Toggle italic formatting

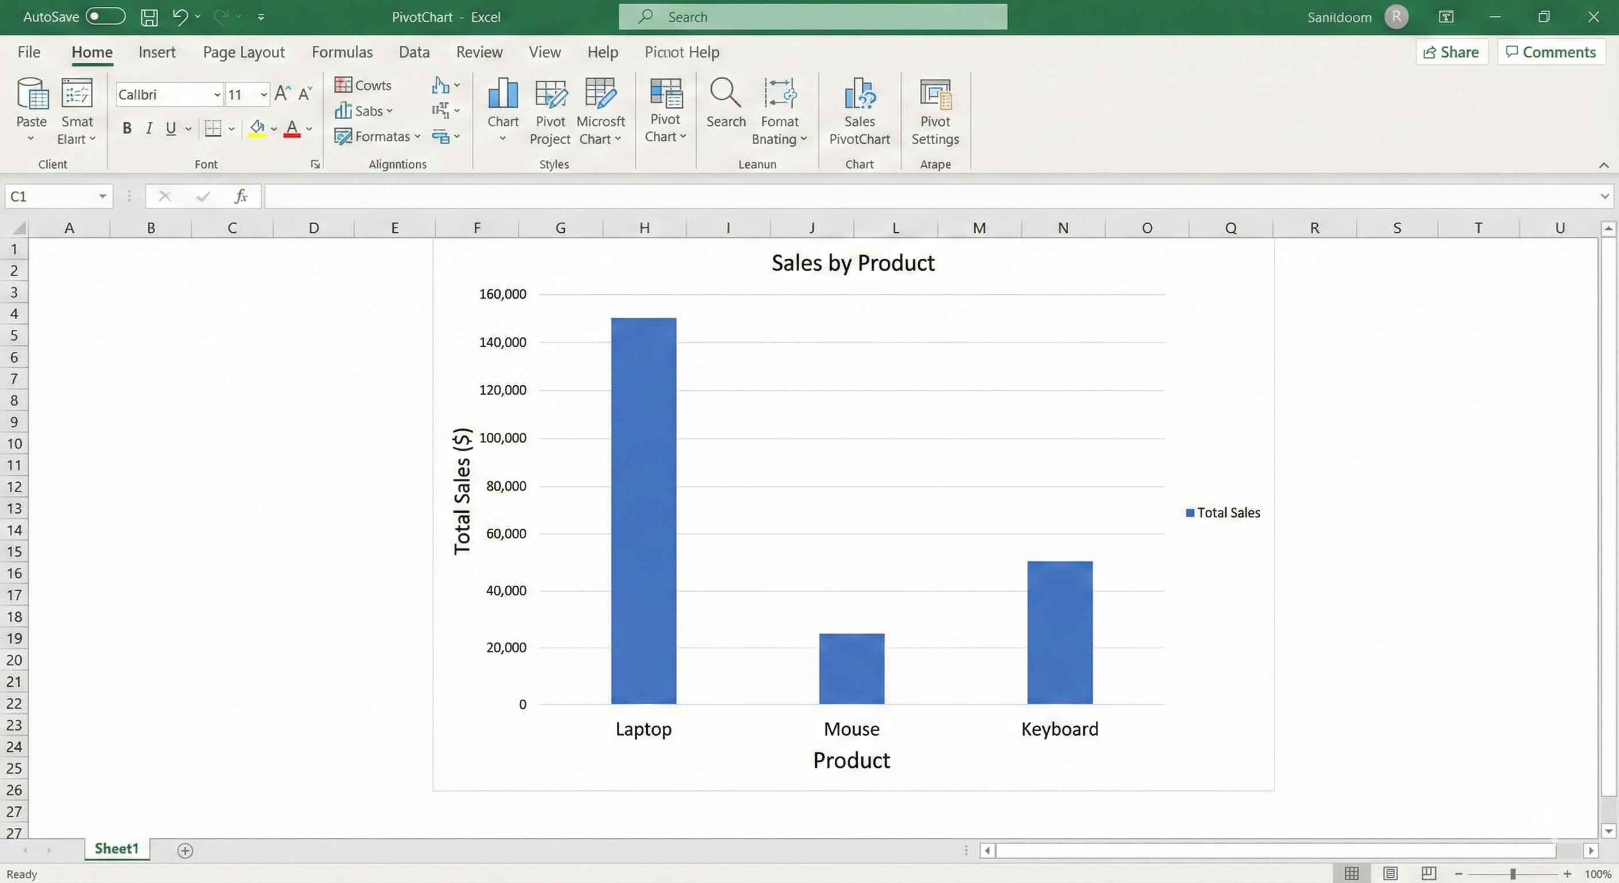tap(149, 128)
